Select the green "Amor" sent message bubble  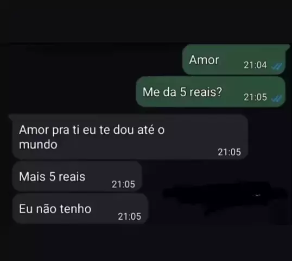[x=234, y=59]
